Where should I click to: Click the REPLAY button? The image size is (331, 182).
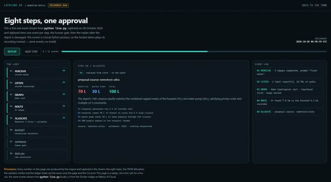pos(12,51)
